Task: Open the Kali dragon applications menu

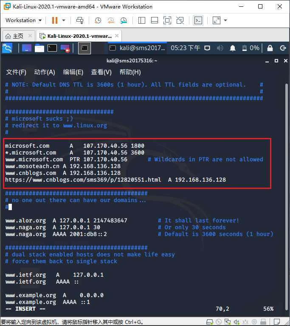Action: click(x=7, y=48)
